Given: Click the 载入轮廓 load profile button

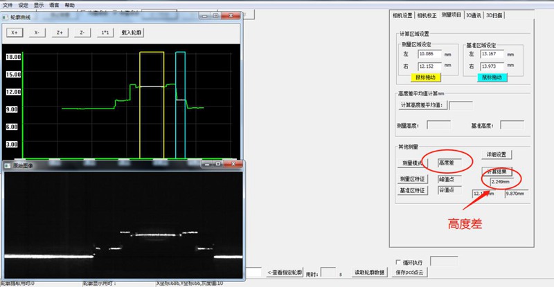Looking at the screenshot, I should coord(133,32).
